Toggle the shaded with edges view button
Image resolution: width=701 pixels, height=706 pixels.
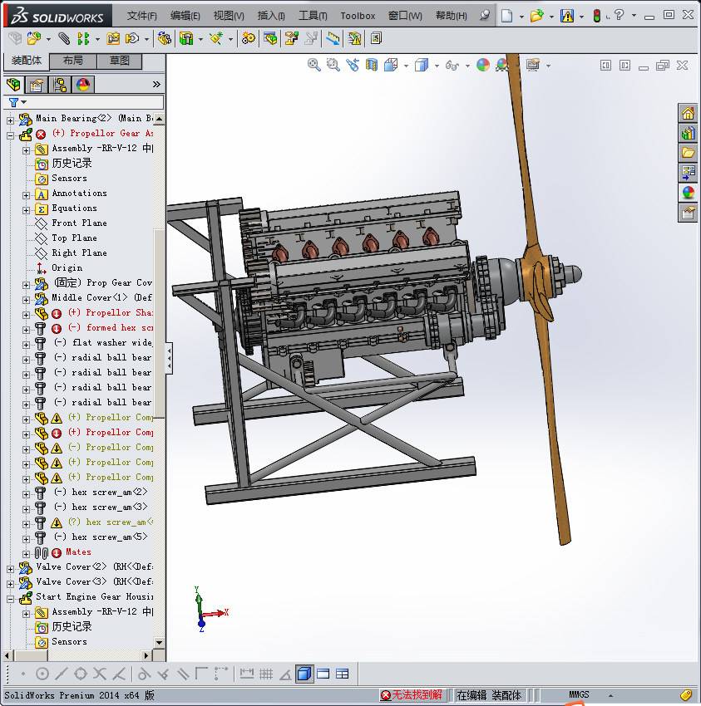(x=304, y=674)
